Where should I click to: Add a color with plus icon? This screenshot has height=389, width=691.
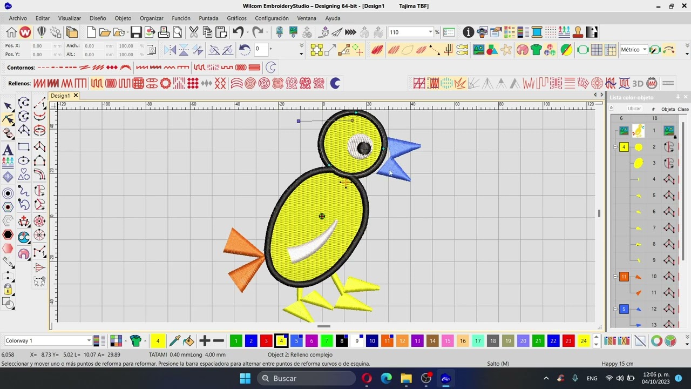pyautogui.click(x=204, y=340)
